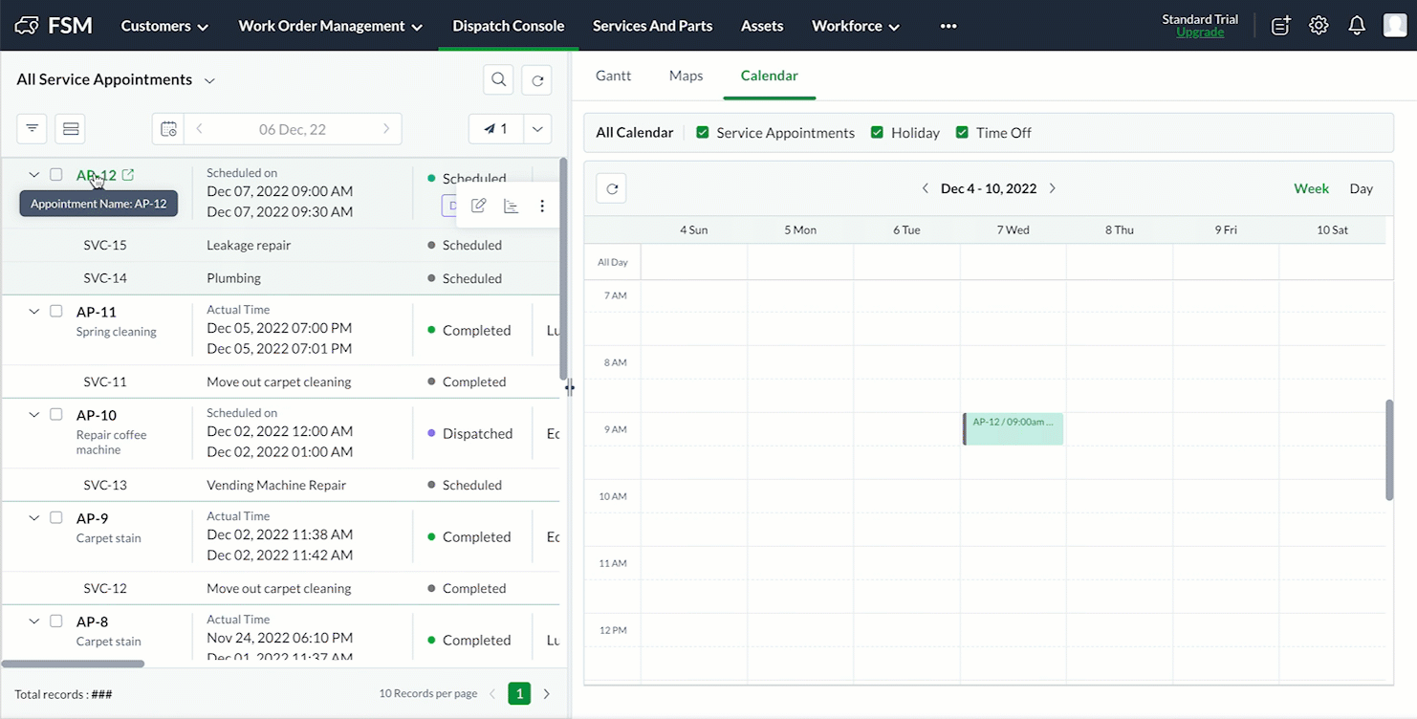Click the panel splitter handle
Viewport: 1417px width, 719px height.
click(x=570, y=387)
